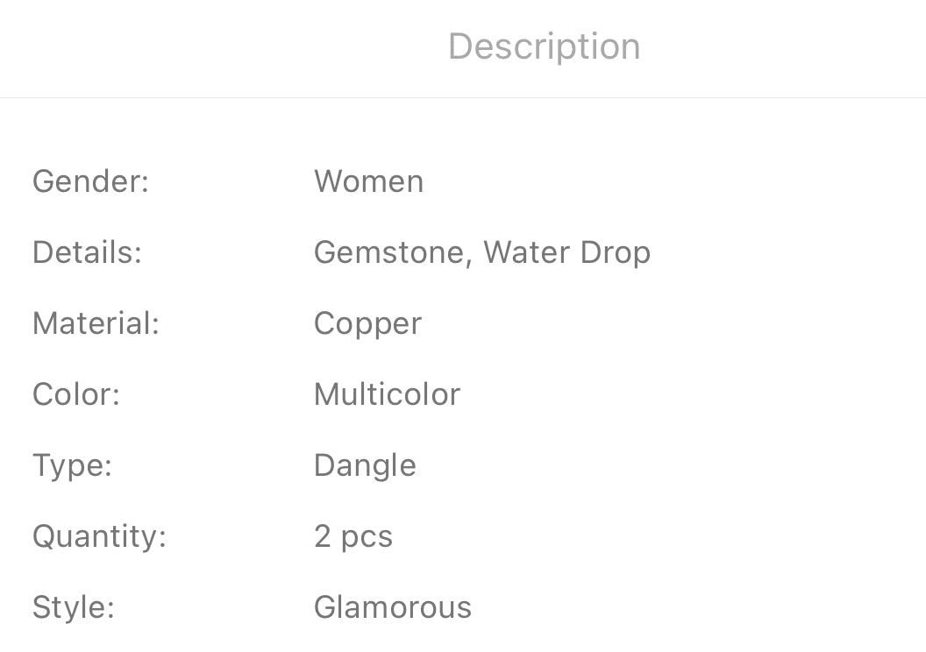Screen dimensions: 926x652
Task: Select the Women gender value
Action: coord(368,181)
